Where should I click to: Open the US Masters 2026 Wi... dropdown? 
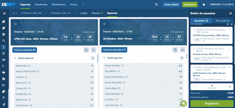63,13
